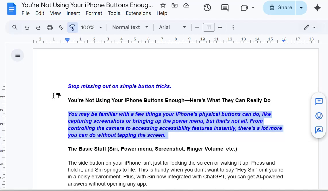
Task: Open the Gemini sparkle icon
Action: click(x=317, y=8)
